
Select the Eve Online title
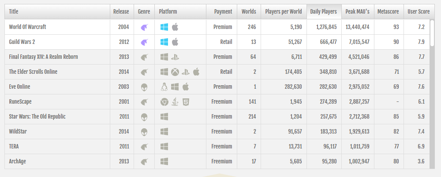20,87
